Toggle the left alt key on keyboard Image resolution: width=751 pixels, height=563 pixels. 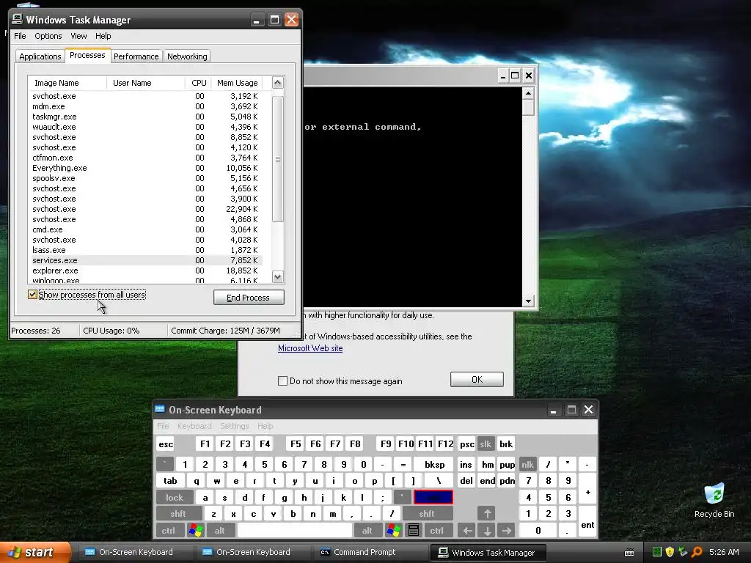(x=219, y=531)
